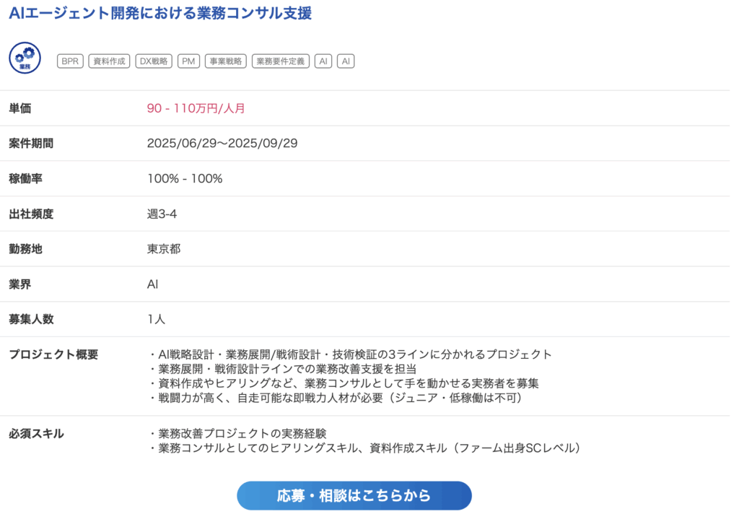The image size is (739, 527).
Task: Select the BPR tag
Action: (70, 61)
